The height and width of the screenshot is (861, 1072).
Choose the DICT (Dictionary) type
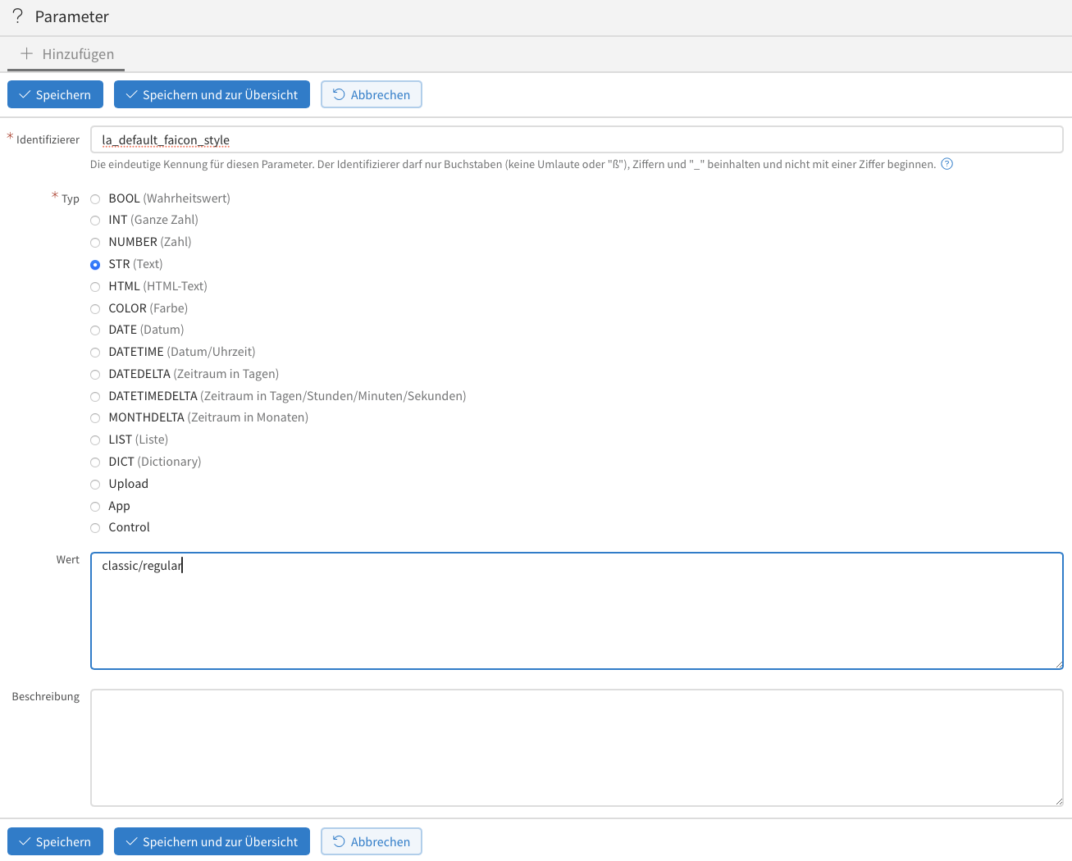pos(95,462)
